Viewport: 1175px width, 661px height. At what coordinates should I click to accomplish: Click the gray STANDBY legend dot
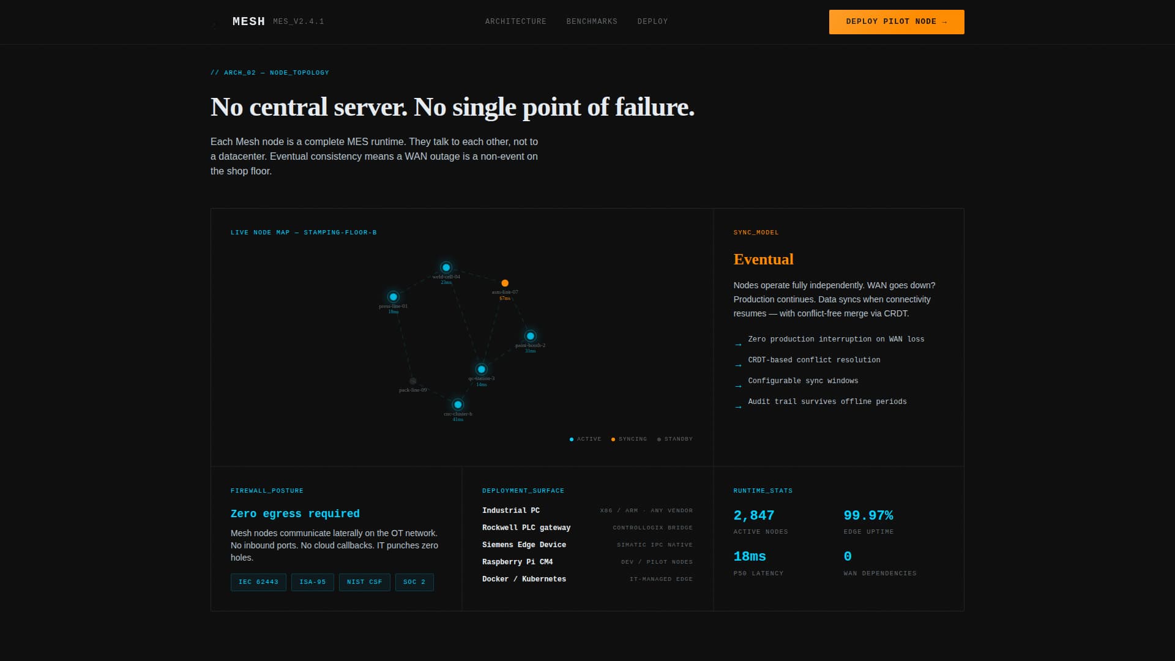click(x=659, y=439)
